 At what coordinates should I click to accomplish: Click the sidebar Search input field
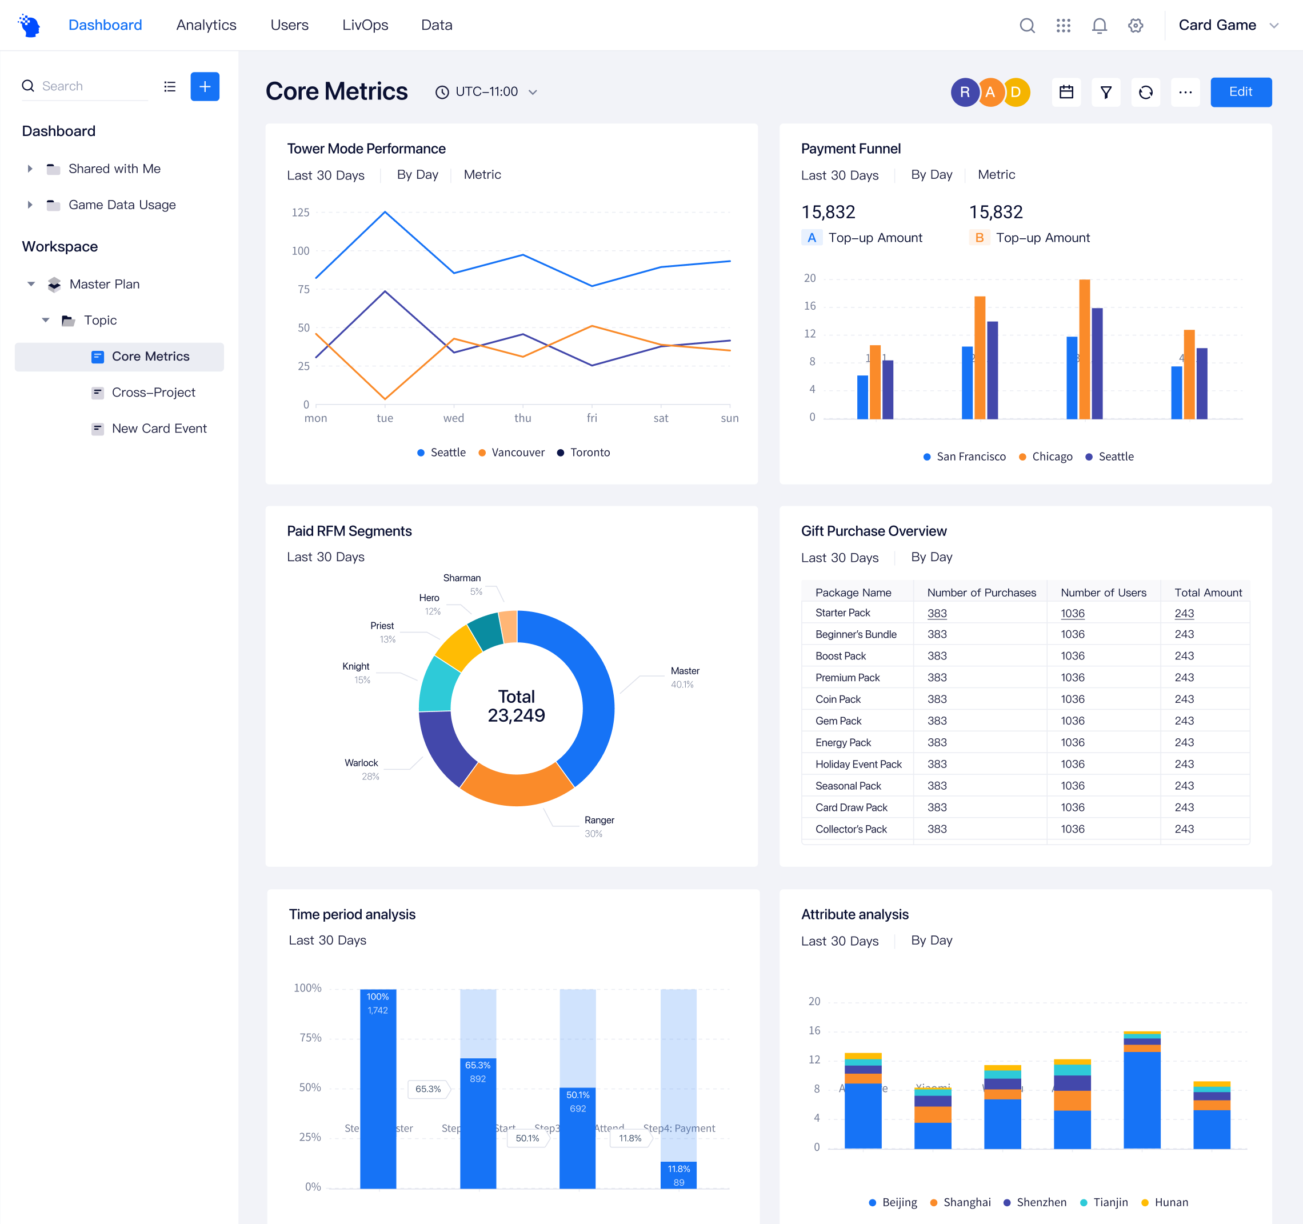pos(92,86)
